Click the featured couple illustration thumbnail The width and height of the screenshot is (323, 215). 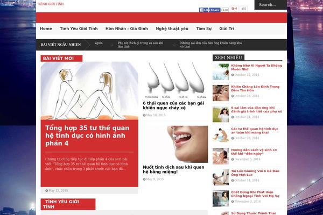pyautogui.click(x=89, y=91)
